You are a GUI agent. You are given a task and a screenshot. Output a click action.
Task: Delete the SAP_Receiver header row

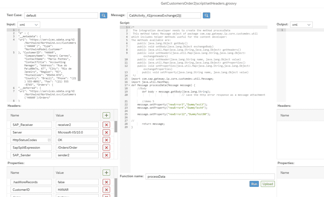click(x=106, y=125)
